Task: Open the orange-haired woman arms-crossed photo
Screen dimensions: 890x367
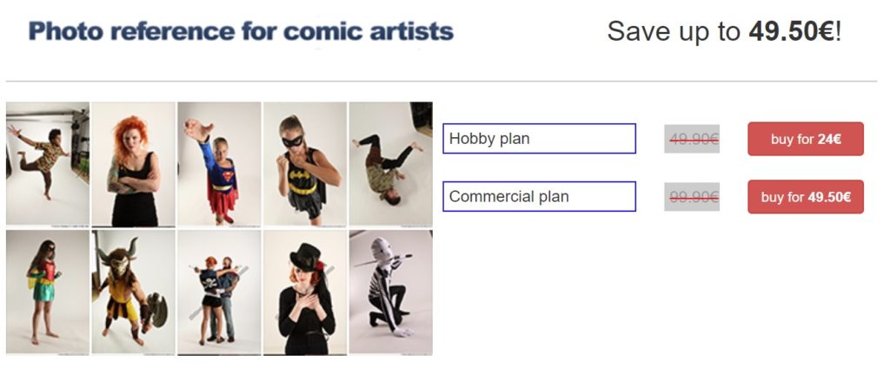Action: pyautogui.click(x=133, y=164)
